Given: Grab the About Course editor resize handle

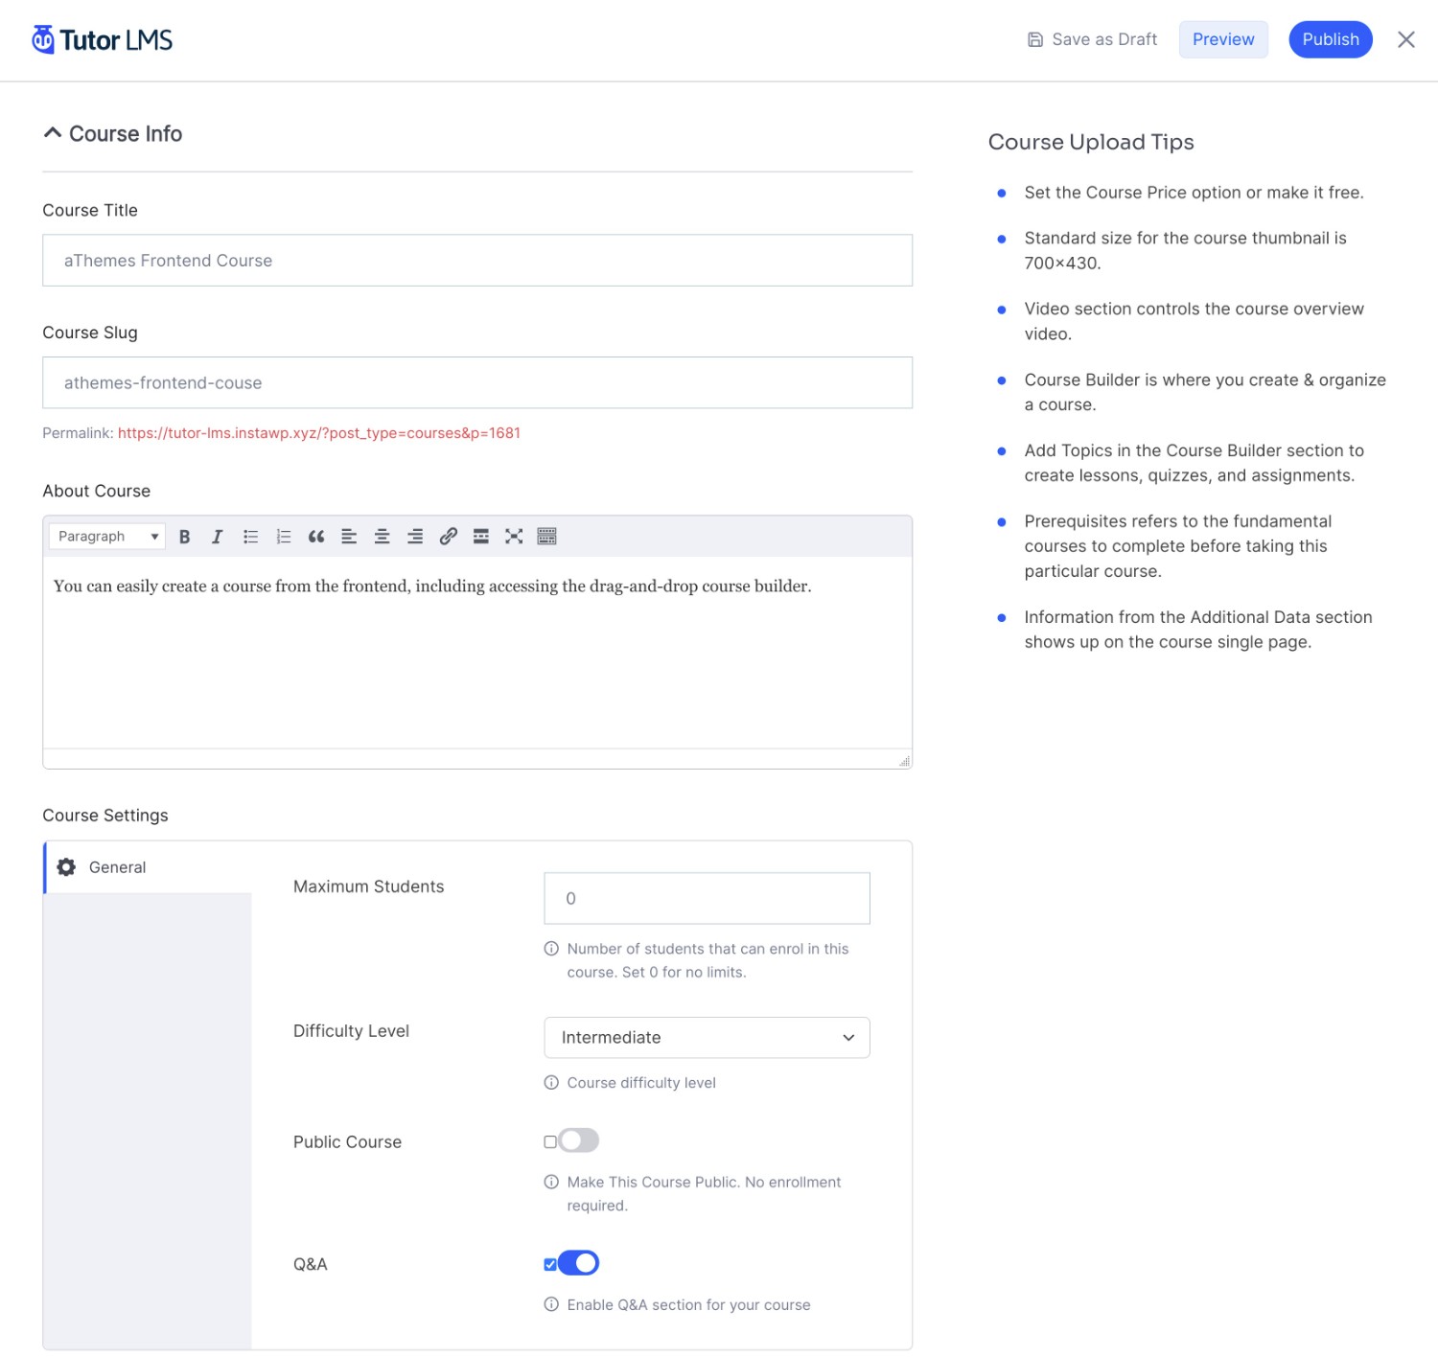Looking at the screenshot, I should [904, 761].
